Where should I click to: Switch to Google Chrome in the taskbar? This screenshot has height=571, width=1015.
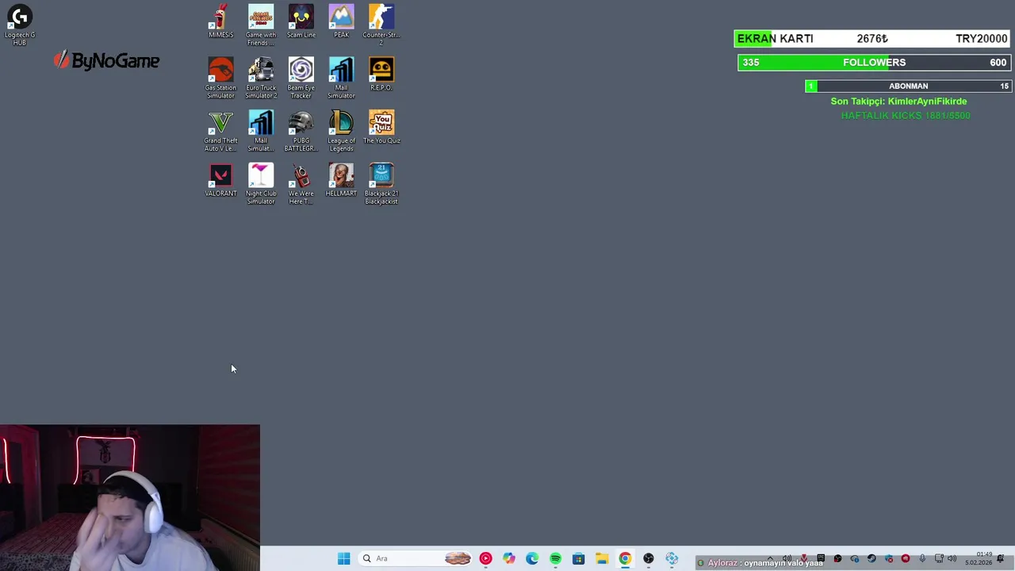point(625,558)
